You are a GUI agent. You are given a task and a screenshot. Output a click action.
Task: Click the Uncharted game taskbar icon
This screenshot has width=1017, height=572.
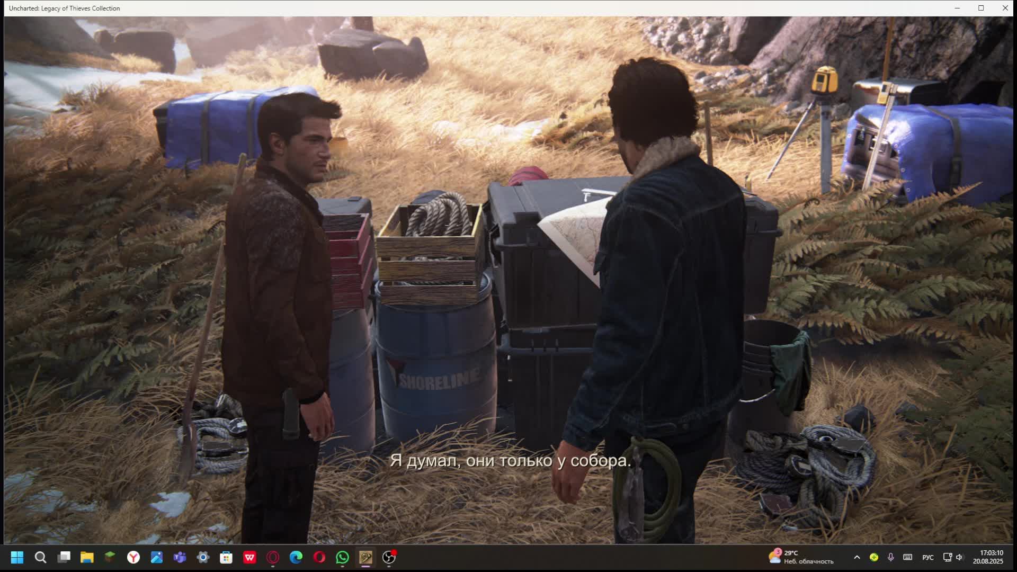coord(365,557)
